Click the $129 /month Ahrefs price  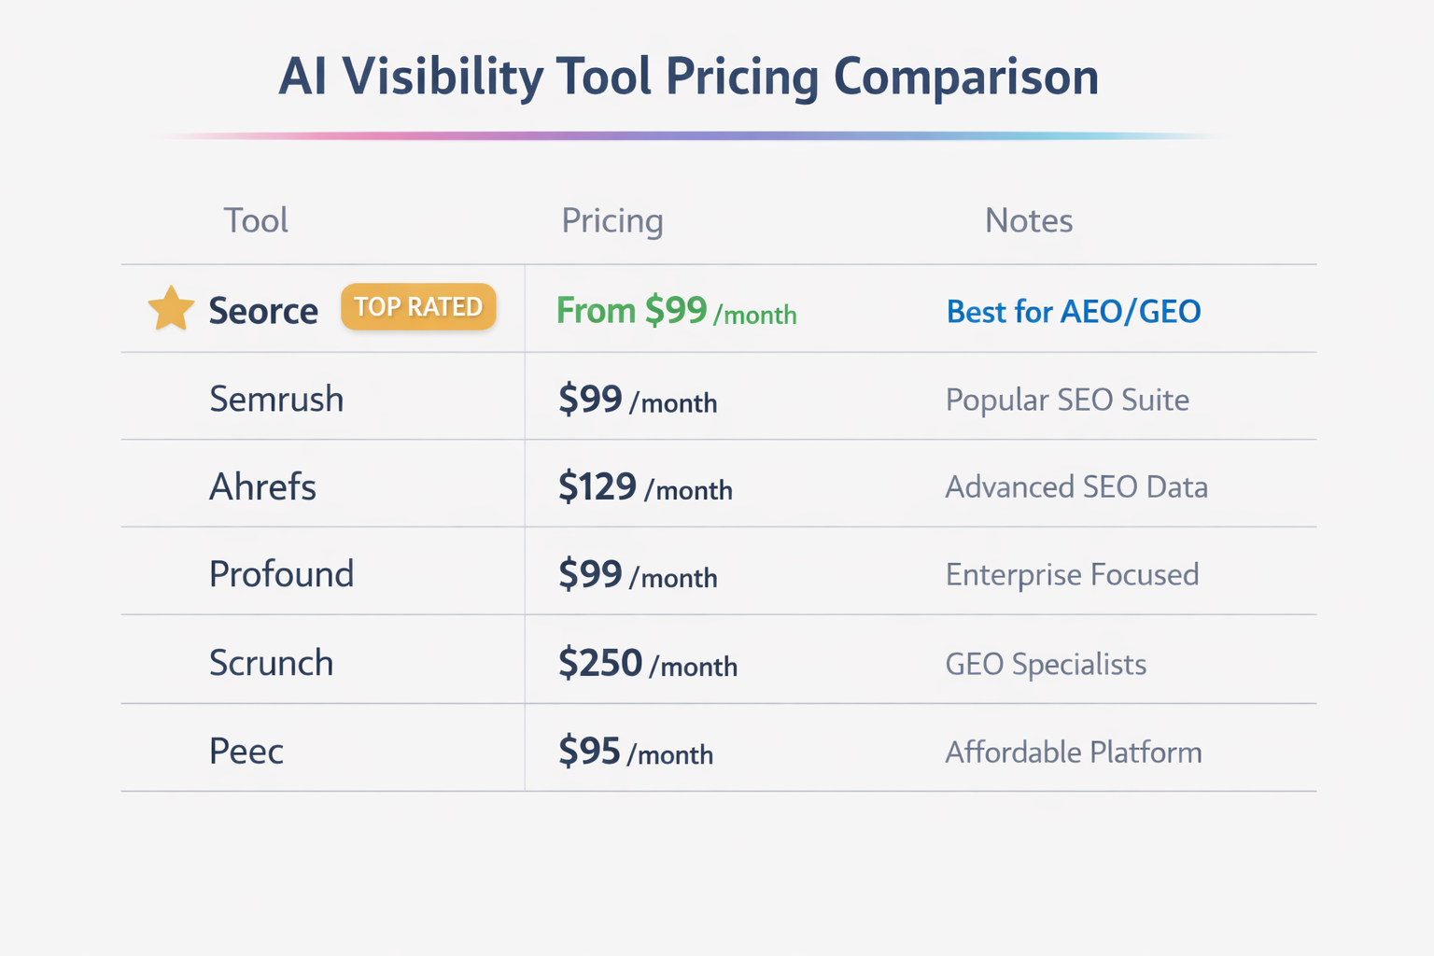645,487
